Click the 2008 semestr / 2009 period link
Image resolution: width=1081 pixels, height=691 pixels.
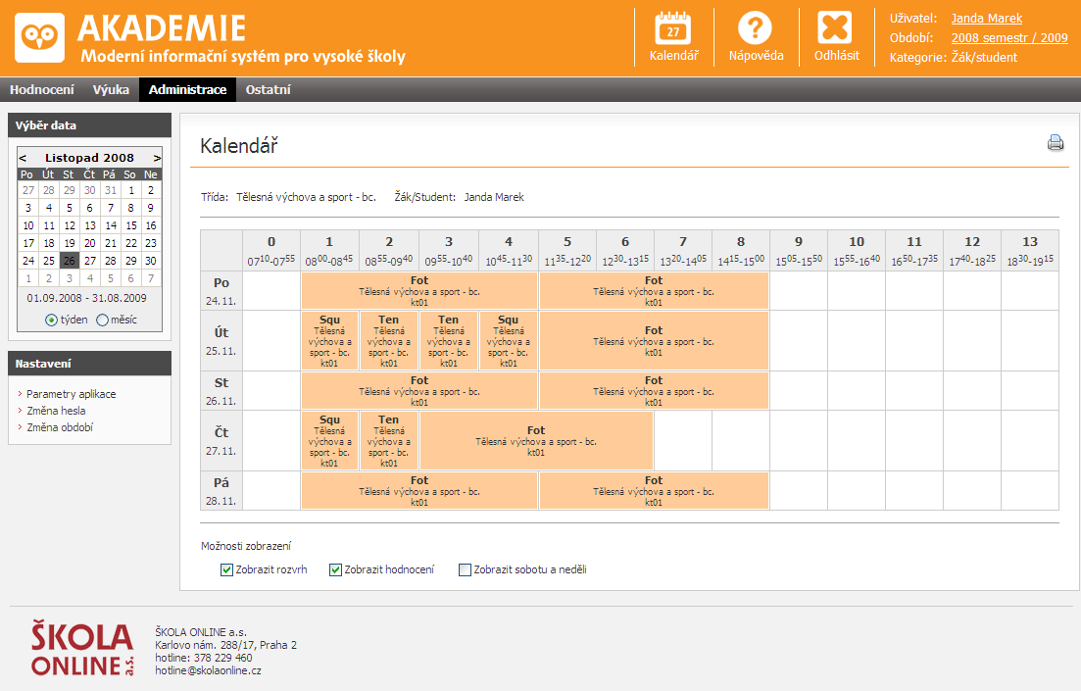tap(1009, 38)
